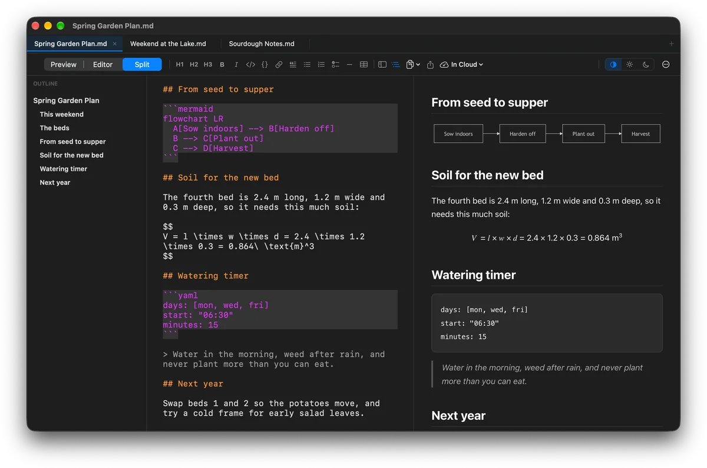Click the 'flowchart LR' line in the editor
This screenshot has width=707, height=468.
pyautogui.click(x=193, y=119)
